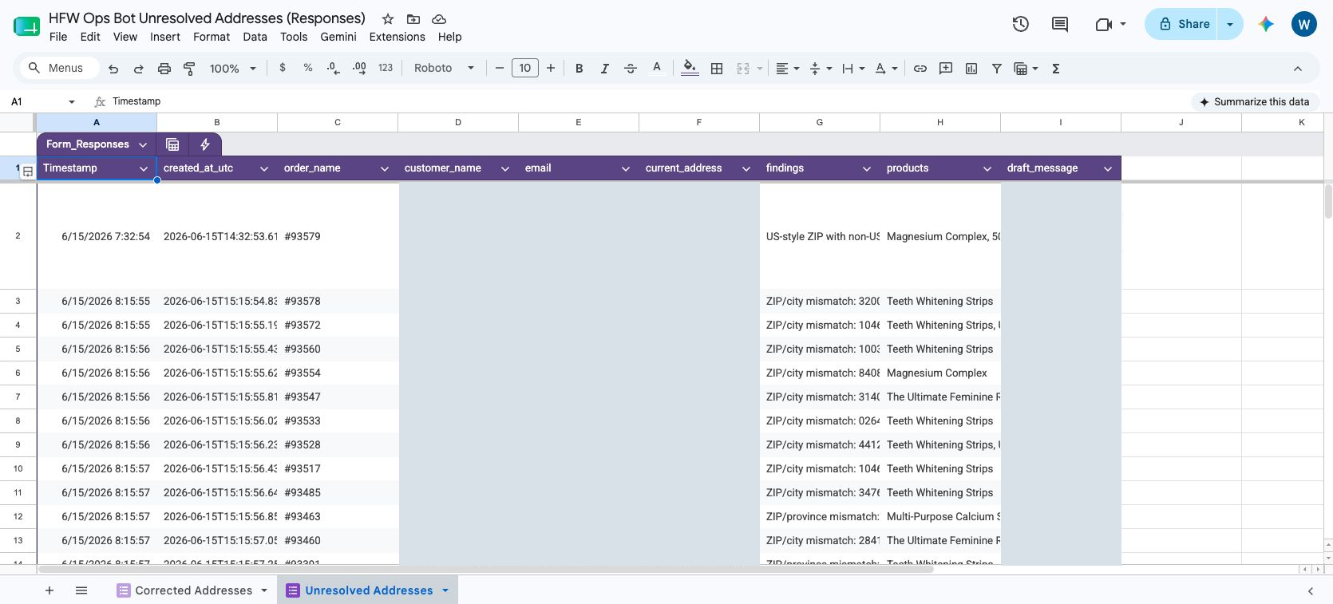Open table views dropdown in toolbar
This screenshot has height=604, width=1333.
(1026, 69)
